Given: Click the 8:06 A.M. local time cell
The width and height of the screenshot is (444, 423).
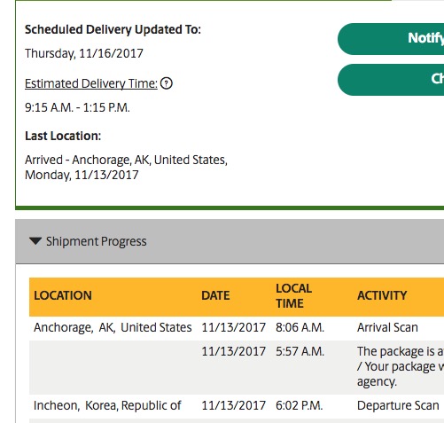Looking at the screenshot, I should coord(300,328).
